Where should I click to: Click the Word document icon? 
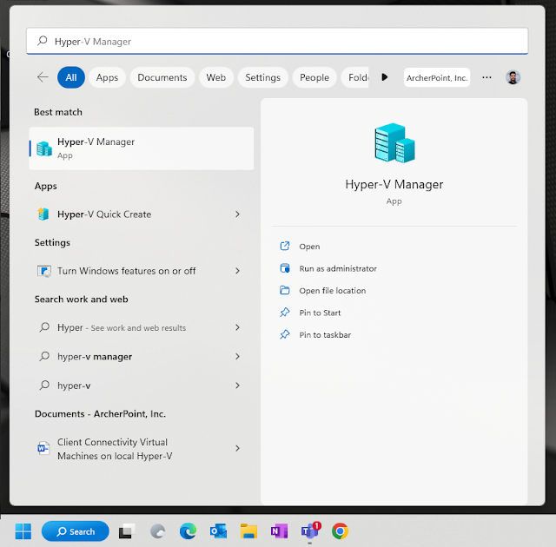coord(43,448)
